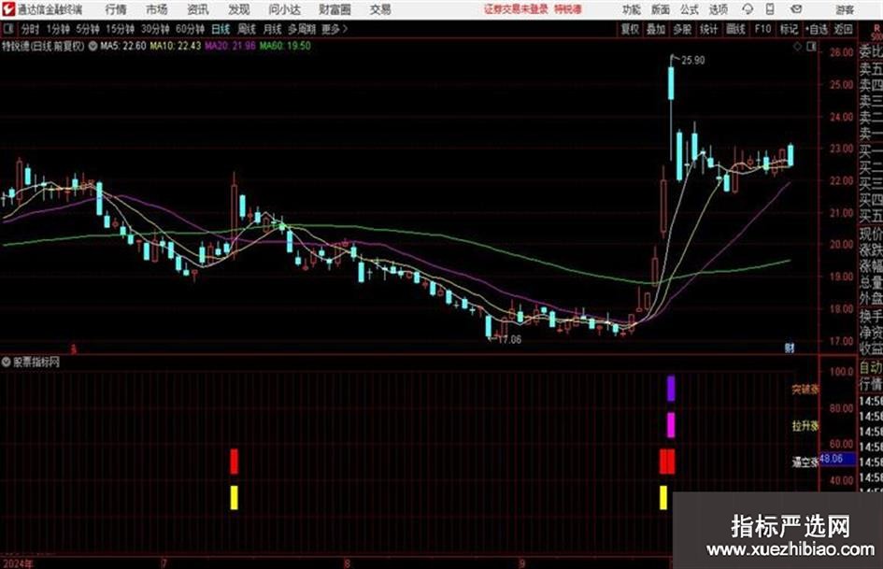
Task: Switch to the 60分钟 period
Action: [x=190, y=29]
